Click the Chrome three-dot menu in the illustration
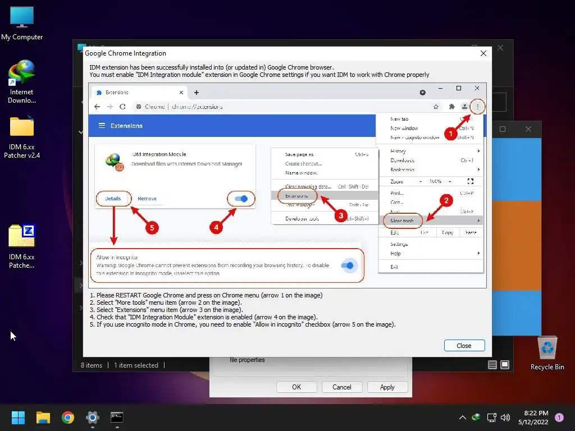575x431 pixels. click(x=477, y=107)
